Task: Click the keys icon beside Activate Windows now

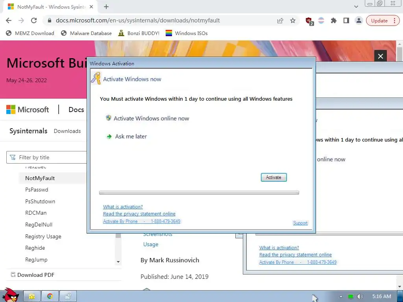Action: [96, 78]
